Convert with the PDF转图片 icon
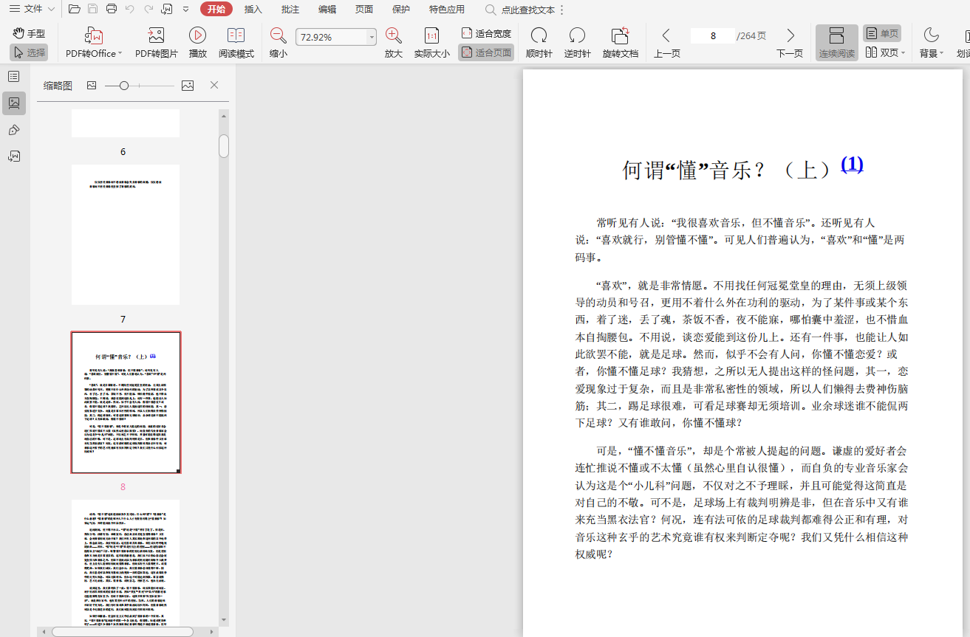Image resolution: width=970 pixels, height=637 pixels. click(156, 35)
